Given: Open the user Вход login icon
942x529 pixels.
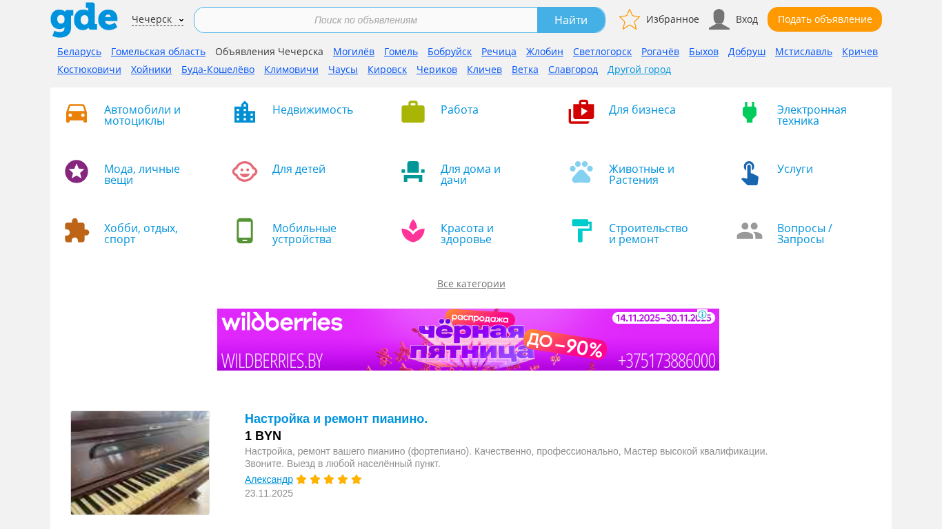Looking at the screenshot, I should tap(719, 19).
